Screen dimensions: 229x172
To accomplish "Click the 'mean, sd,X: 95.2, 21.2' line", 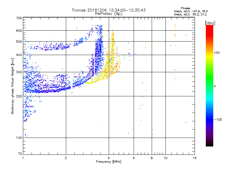I will click(x=190, y=14).
